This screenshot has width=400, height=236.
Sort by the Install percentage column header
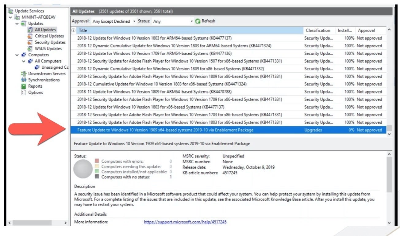(x=345, y=30)
